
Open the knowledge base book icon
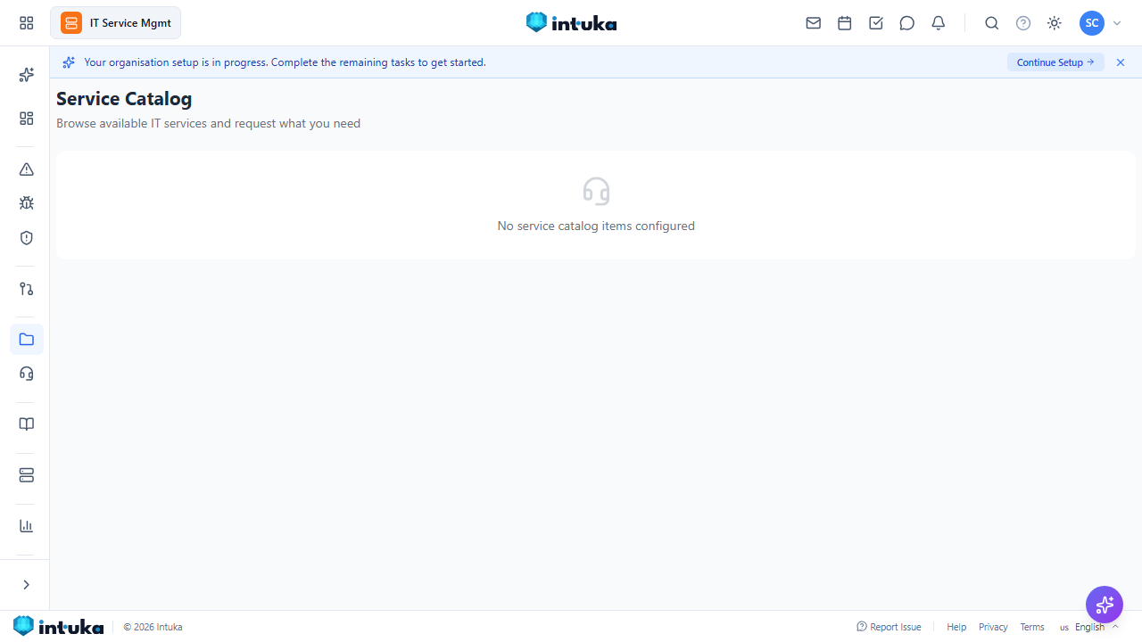pos(27,424)
